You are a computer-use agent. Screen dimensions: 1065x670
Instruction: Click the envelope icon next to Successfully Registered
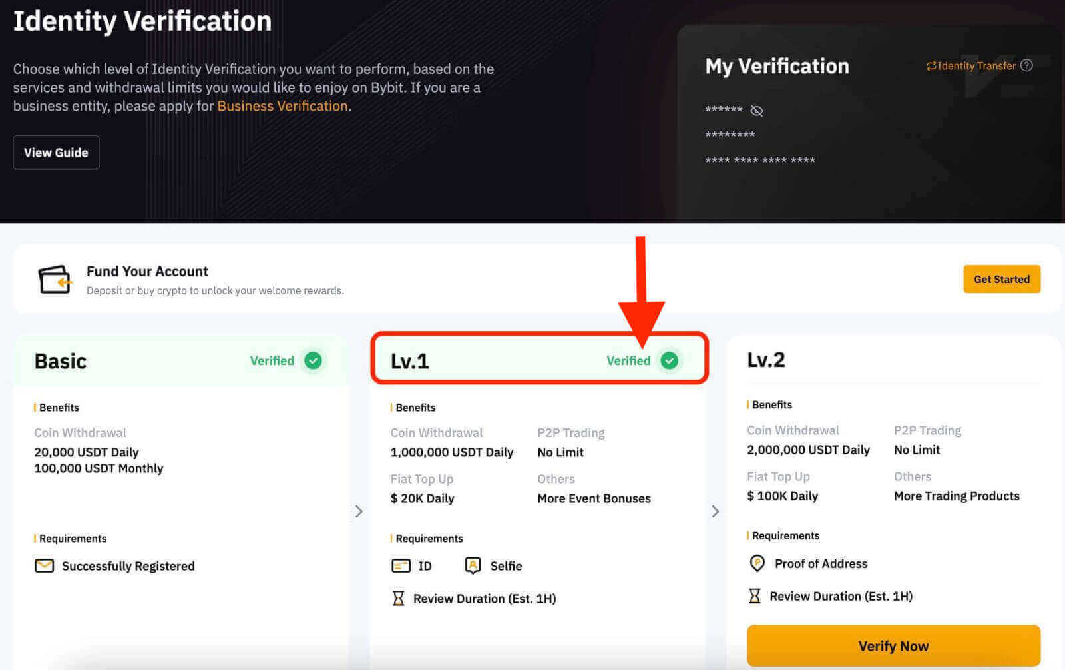click(x=43, y=566)
